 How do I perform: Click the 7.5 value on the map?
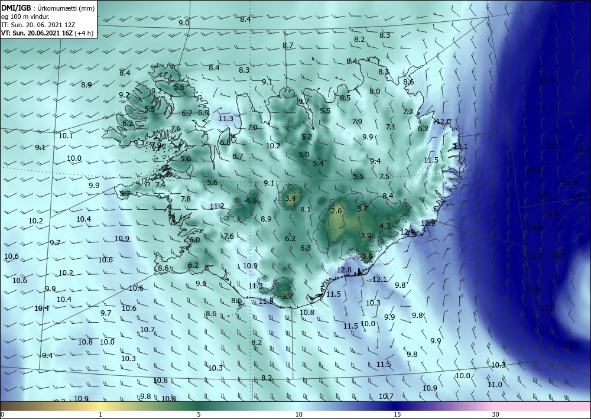(384, 176)
